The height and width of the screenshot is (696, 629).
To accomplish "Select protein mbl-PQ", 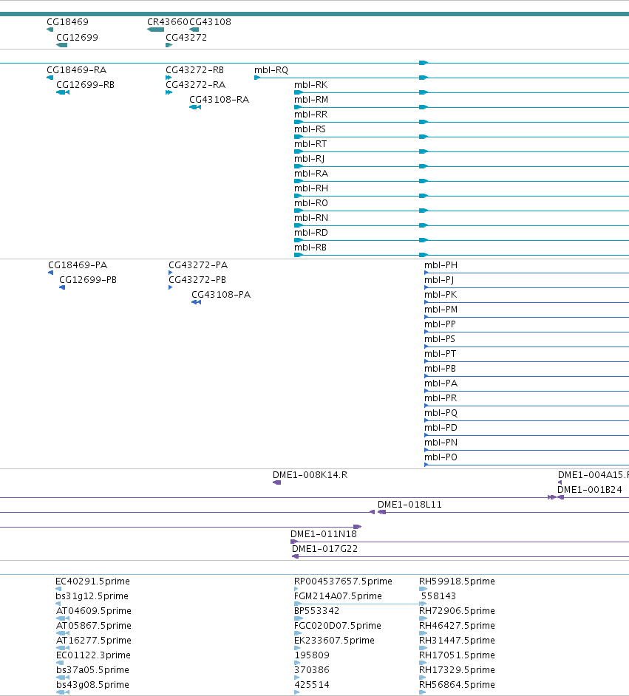I will click(441, 413).
